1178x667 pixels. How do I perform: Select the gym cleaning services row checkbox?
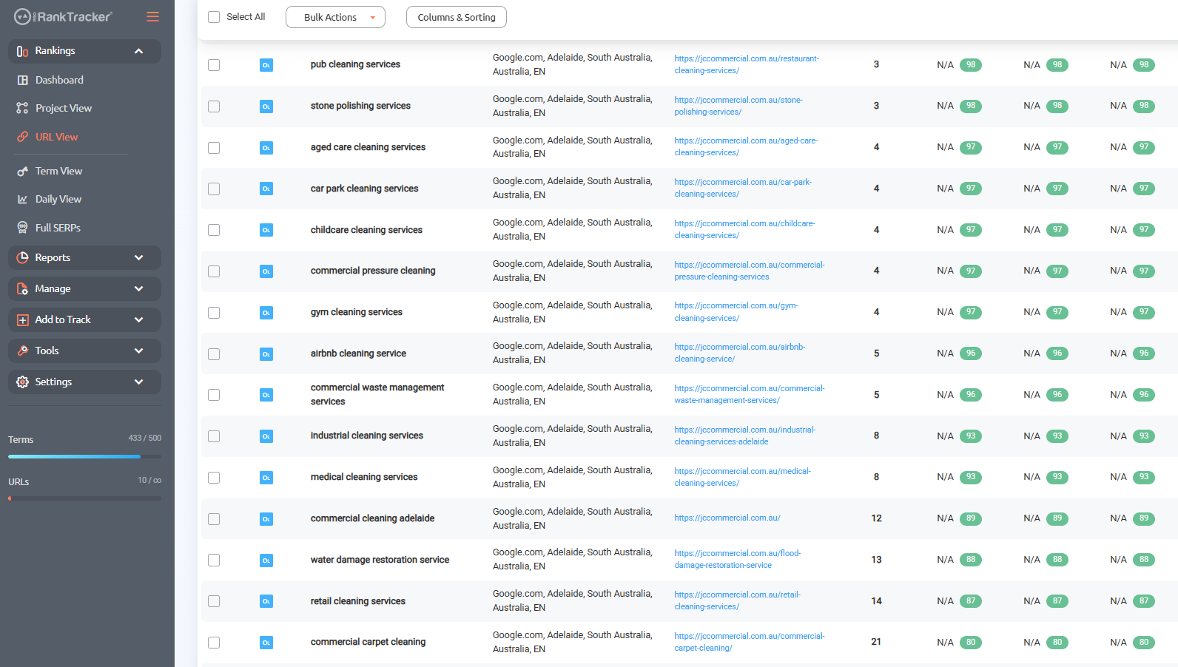click(x=214, y=313)
